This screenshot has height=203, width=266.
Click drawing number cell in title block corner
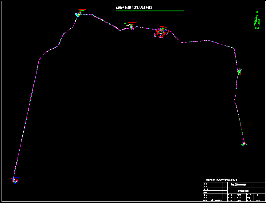point(258,200)
